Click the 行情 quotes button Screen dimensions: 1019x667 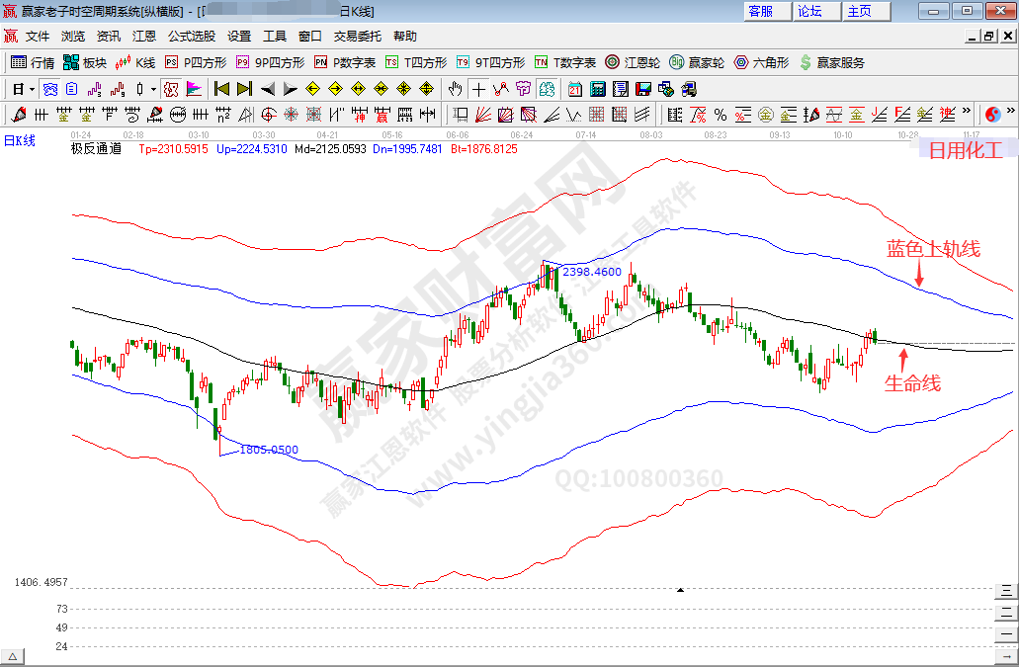32,62
